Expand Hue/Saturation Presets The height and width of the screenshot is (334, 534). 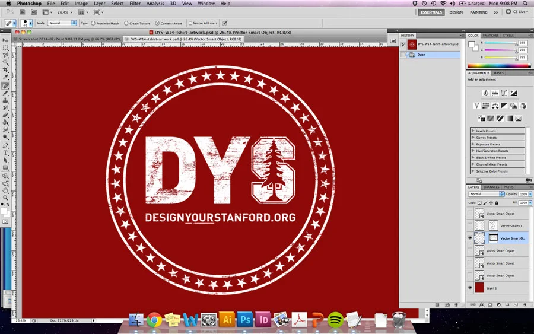pyautogui.click(x=473, y=151)
